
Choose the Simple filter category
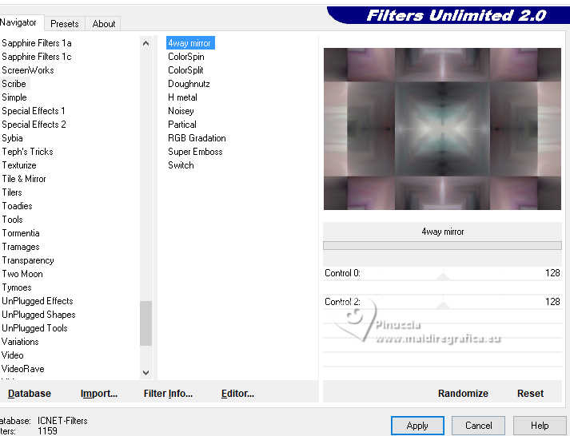pos(14,97)
